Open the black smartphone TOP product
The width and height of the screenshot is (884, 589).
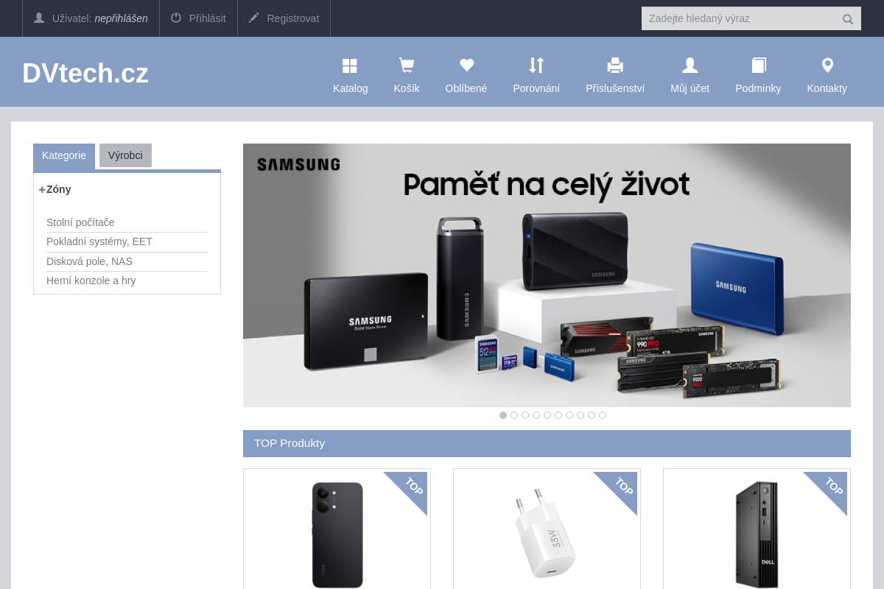[337, 535]
